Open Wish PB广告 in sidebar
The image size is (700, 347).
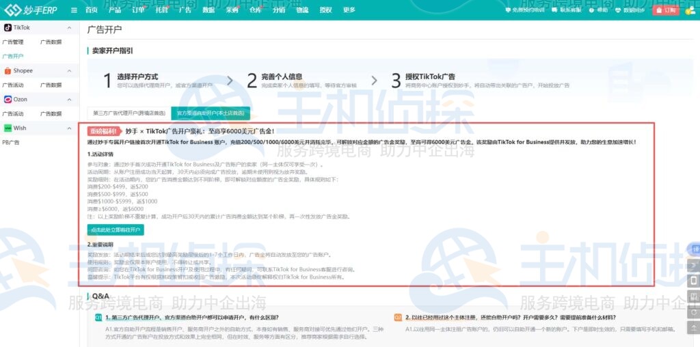[11, 142]
